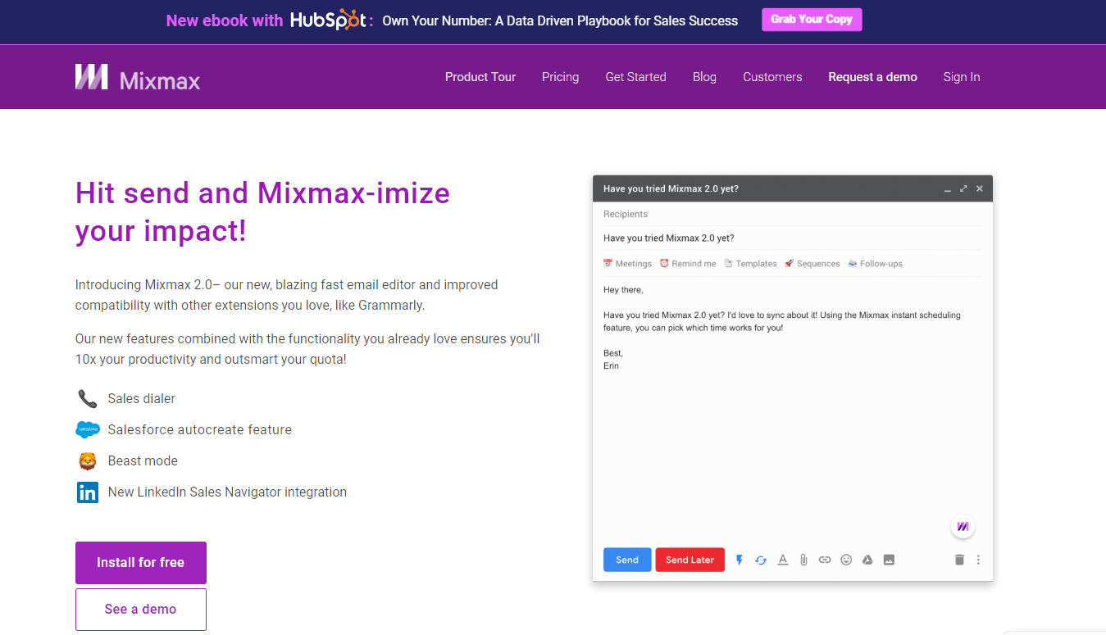Click the red Send Later button
The image size is (1106, 635).
coord(690,560)
